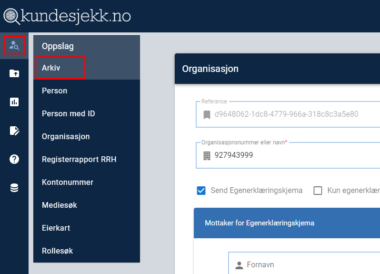This screenshot has height=274, width=380.
Task: Open Kontonummer menu item
Action: click(87, 182)
